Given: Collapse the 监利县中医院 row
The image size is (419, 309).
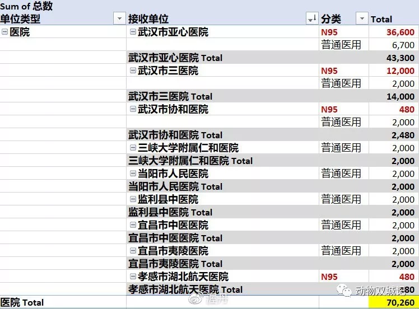Looking at the screenshot, I should pos(133,199).
